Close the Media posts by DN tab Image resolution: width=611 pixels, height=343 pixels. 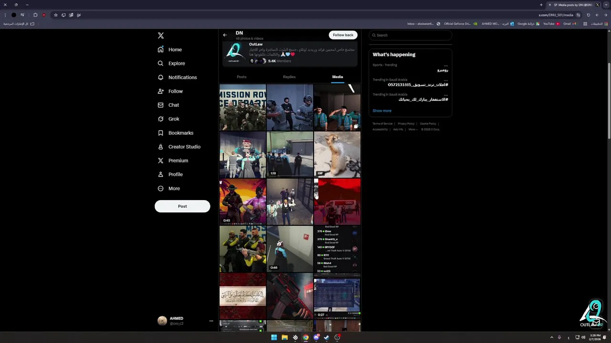[550, 5]
